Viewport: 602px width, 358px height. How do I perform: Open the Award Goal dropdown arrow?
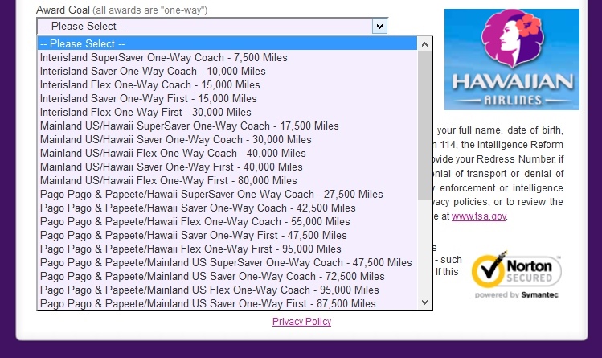tap(379, 27)
